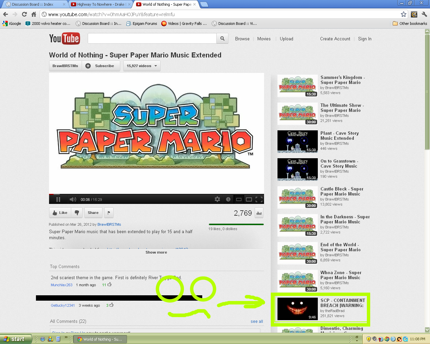Open On to Grasstown video title

(339, 164)
